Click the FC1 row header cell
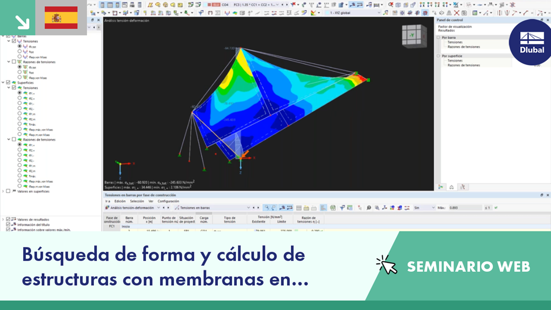Image resolution: width=551 pixels, height=310 pixels. click(112, 227)
